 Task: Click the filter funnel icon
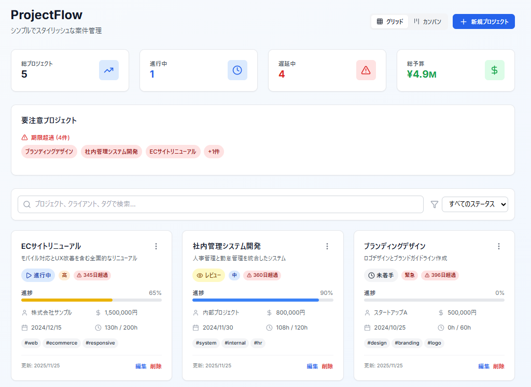click(435, 205)
